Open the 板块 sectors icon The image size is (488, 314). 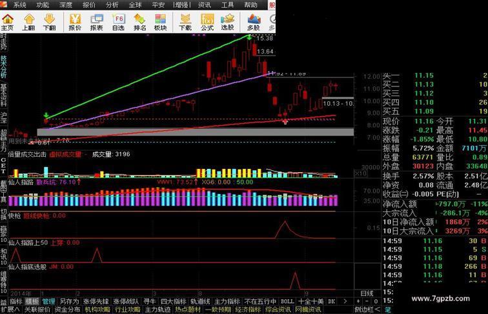(x=161, y=22)
